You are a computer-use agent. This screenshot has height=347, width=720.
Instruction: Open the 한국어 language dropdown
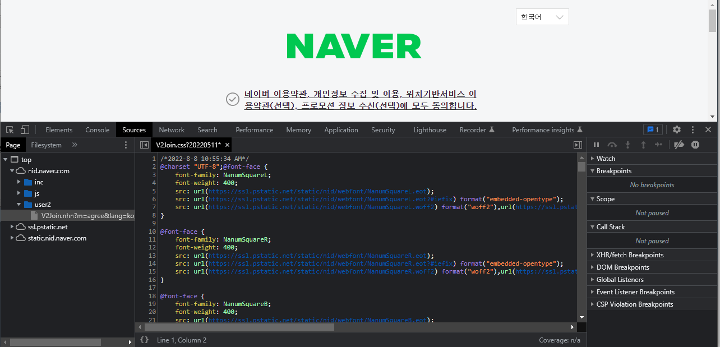pos(542,17)
